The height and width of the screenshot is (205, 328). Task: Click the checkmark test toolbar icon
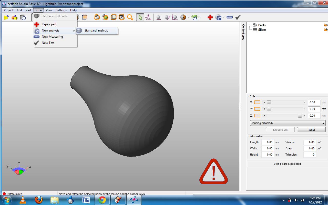tap(238, 17)
